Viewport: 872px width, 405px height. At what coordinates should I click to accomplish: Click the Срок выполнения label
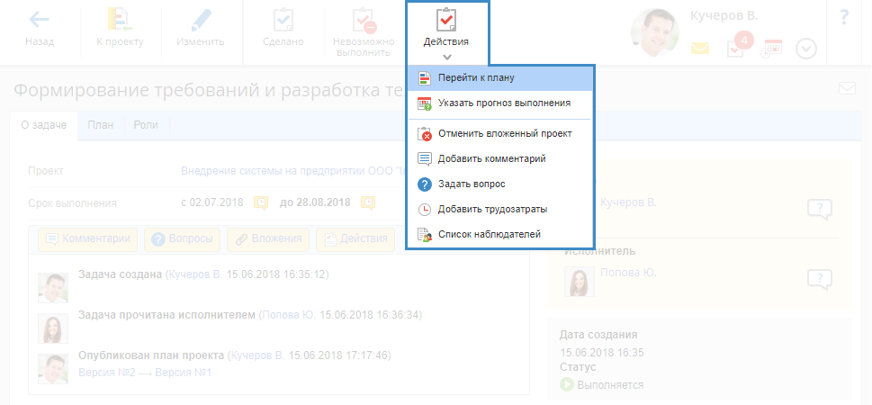coord(72,203)
